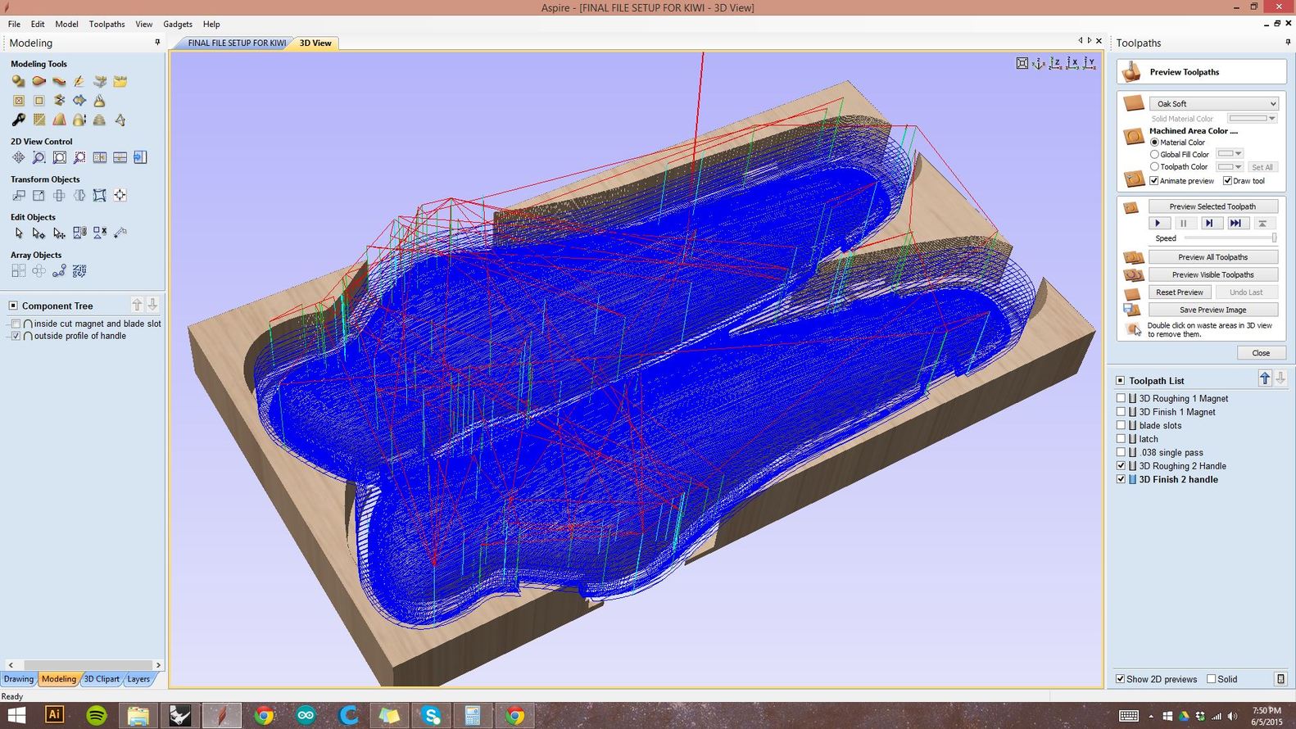Uncheck 'outside profile of handle' component

click(16, 336)
